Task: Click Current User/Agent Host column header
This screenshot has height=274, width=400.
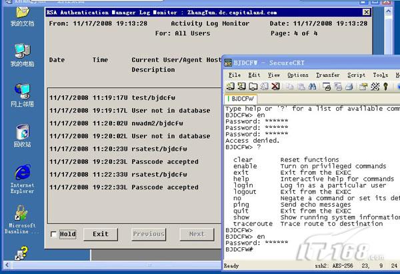Action: 177,60
